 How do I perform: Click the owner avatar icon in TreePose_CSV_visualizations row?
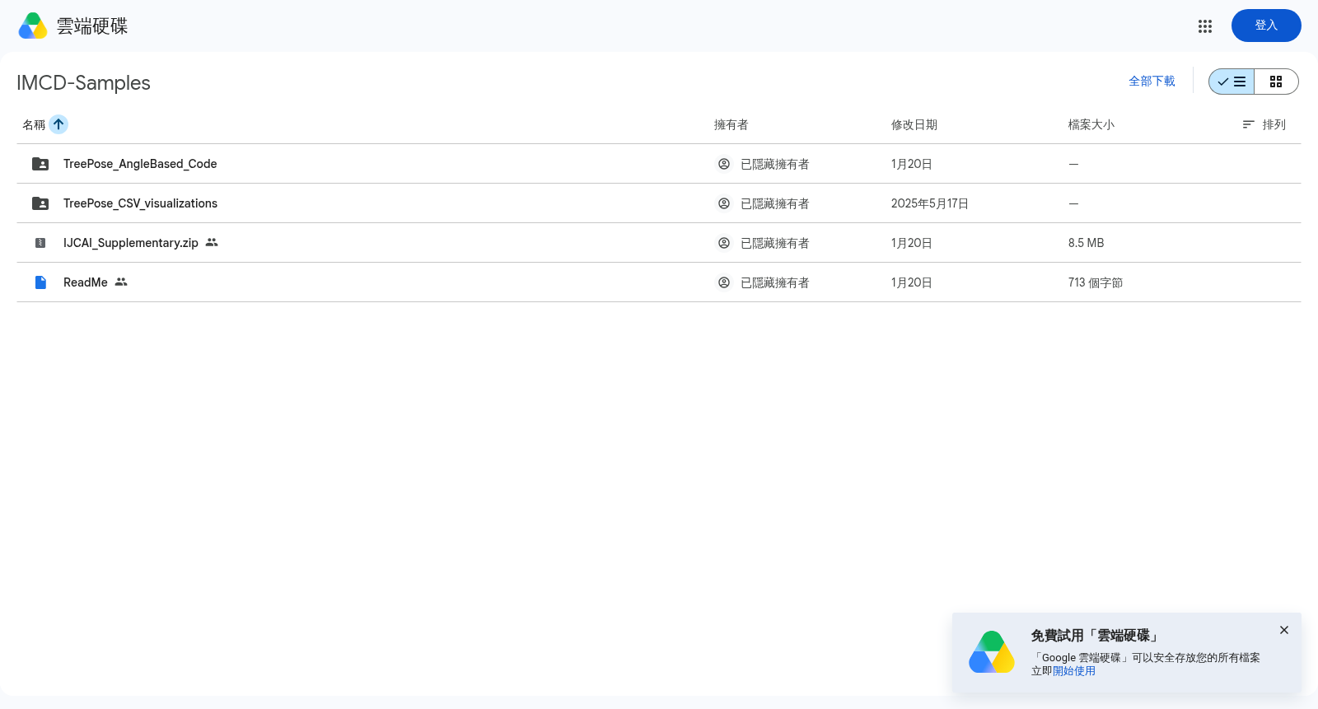[x=724, y=203]
